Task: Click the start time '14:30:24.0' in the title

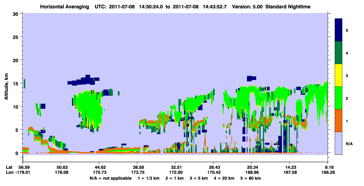Action: point(151,6)
